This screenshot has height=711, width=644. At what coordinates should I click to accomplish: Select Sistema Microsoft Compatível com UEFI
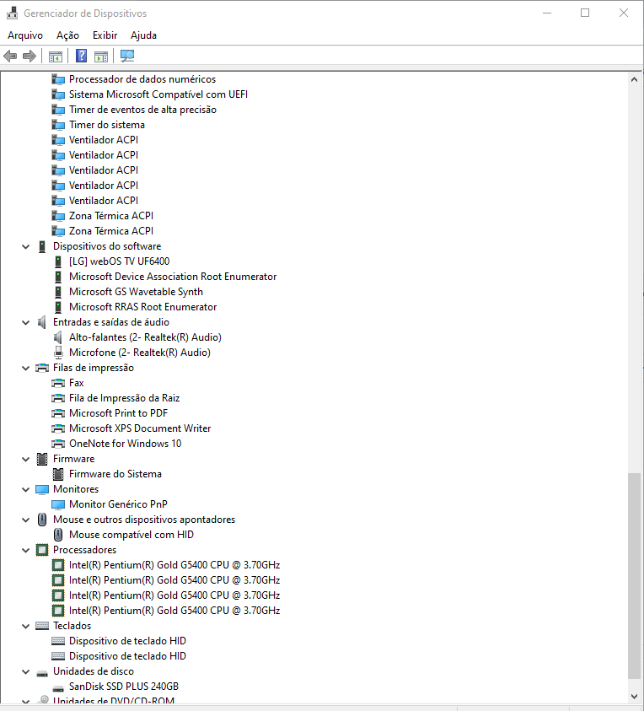pyautogui.click(x=158, y=94)
